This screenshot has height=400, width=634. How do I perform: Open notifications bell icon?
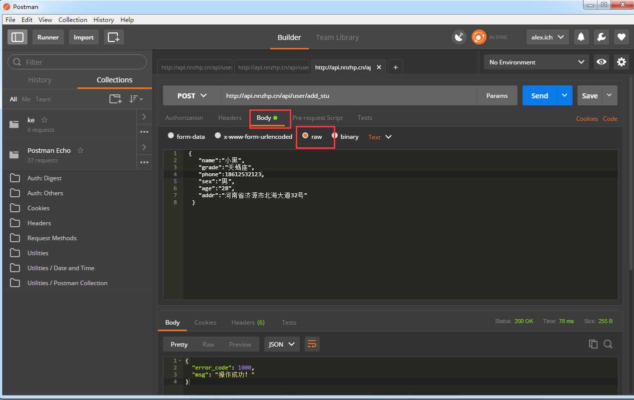[x=581, y=37]
